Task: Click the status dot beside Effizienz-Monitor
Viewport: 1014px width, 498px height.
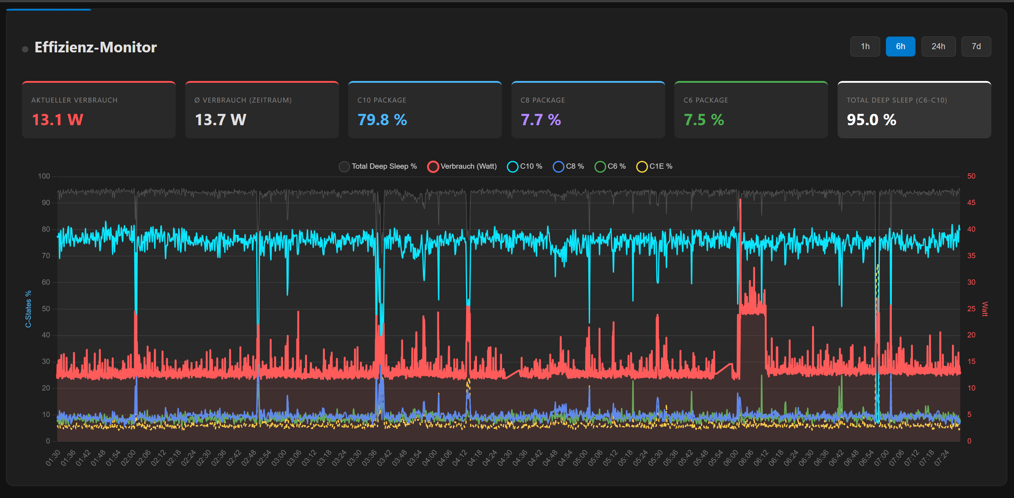Action: tap(25, 49)
